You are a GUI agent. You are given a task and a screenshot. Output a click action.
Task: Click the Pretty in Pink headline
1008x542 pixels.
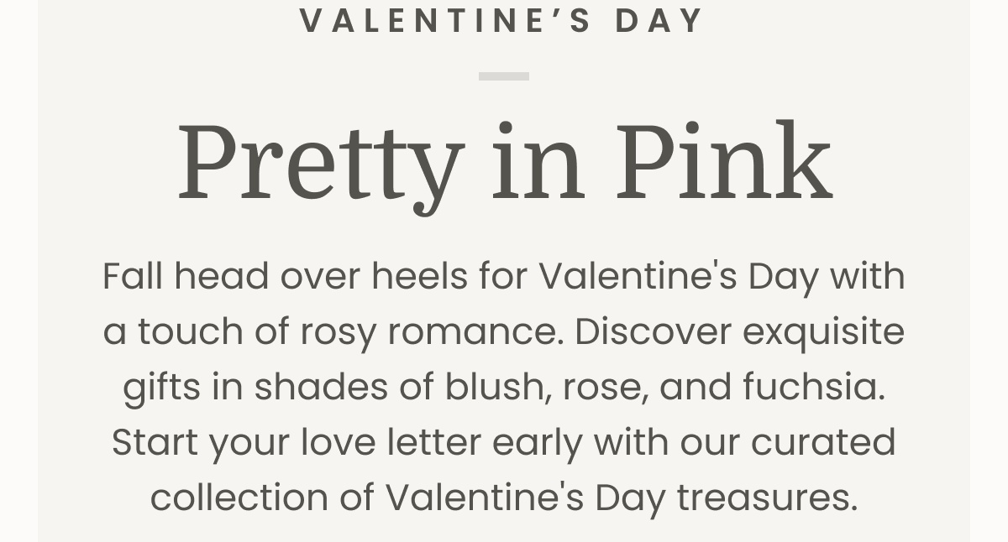[x=504, y=166]
